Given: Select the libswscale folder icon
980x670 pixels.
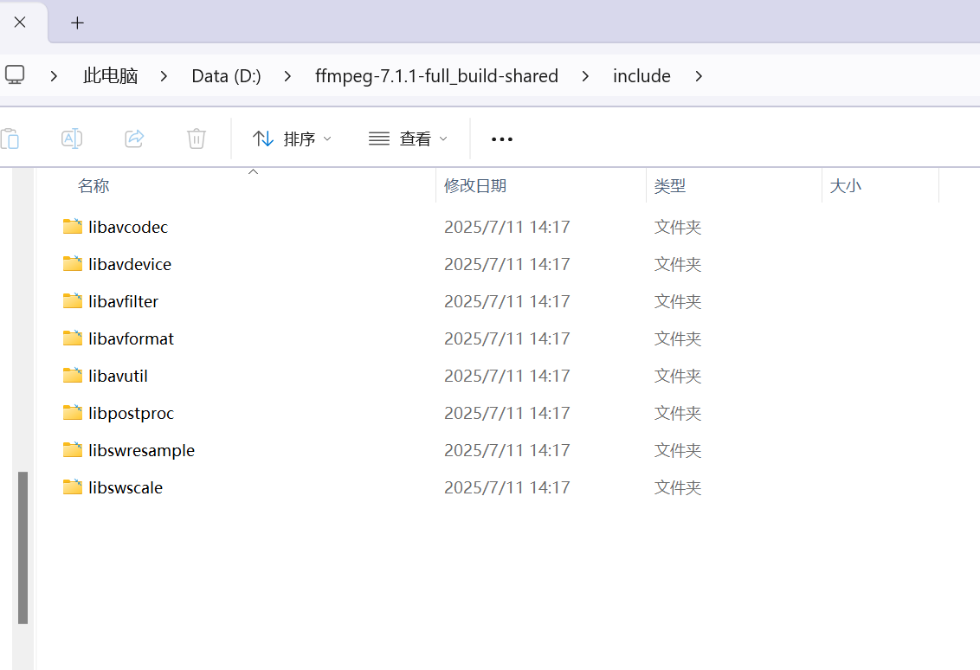Looking at the screenshot, I should (x=73, y=486).
